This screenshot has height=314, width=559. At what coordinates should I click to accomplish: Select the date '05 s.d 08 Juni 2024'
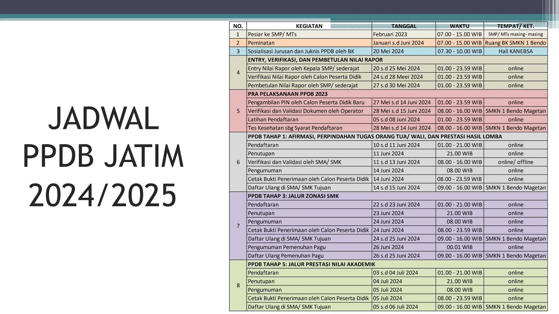tap(404, 119)
